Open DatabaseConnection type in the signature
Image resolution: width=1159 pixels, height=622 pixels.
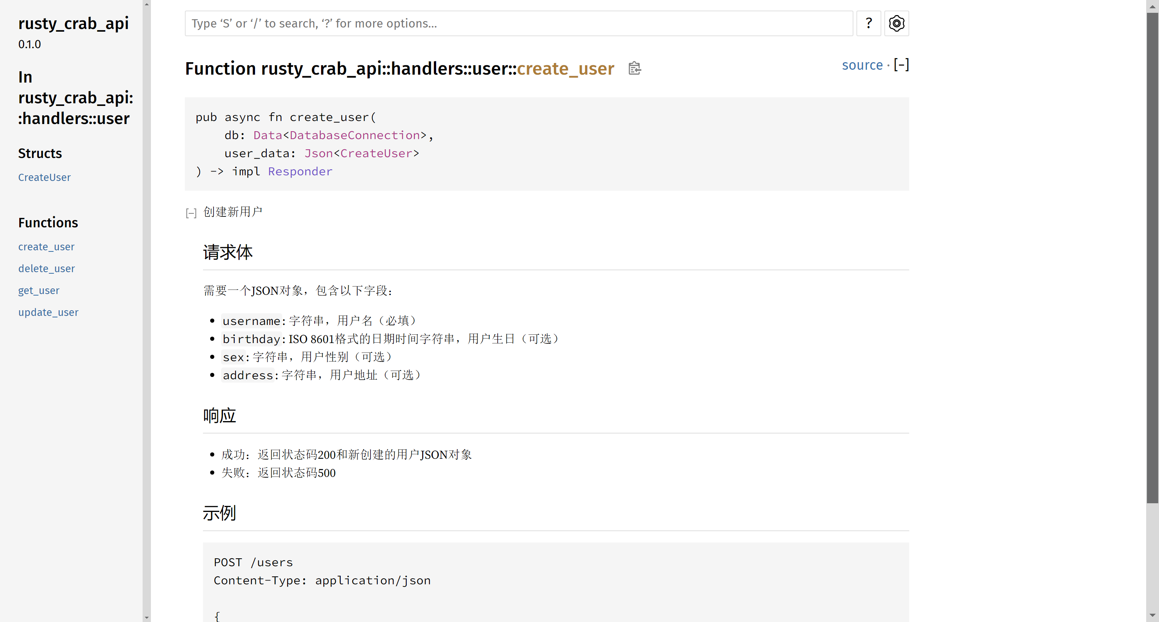[355, 135]
